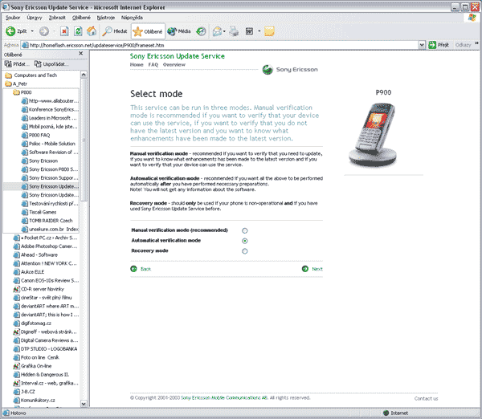Open the mail button dropdown arrow
Screen dimensions: 482x419
point(224,31)
